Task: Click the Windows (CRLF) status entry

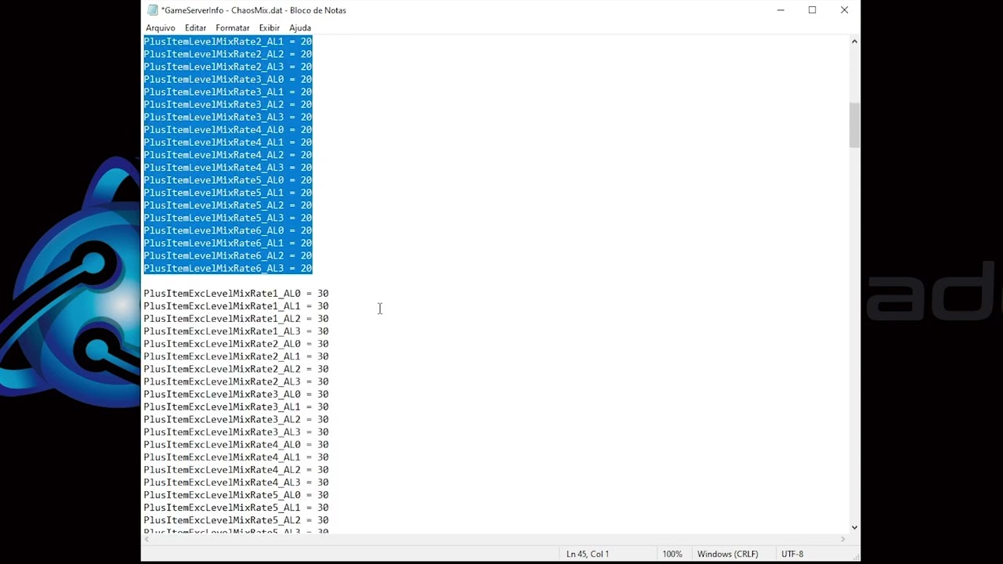Action: pos(728,554)
